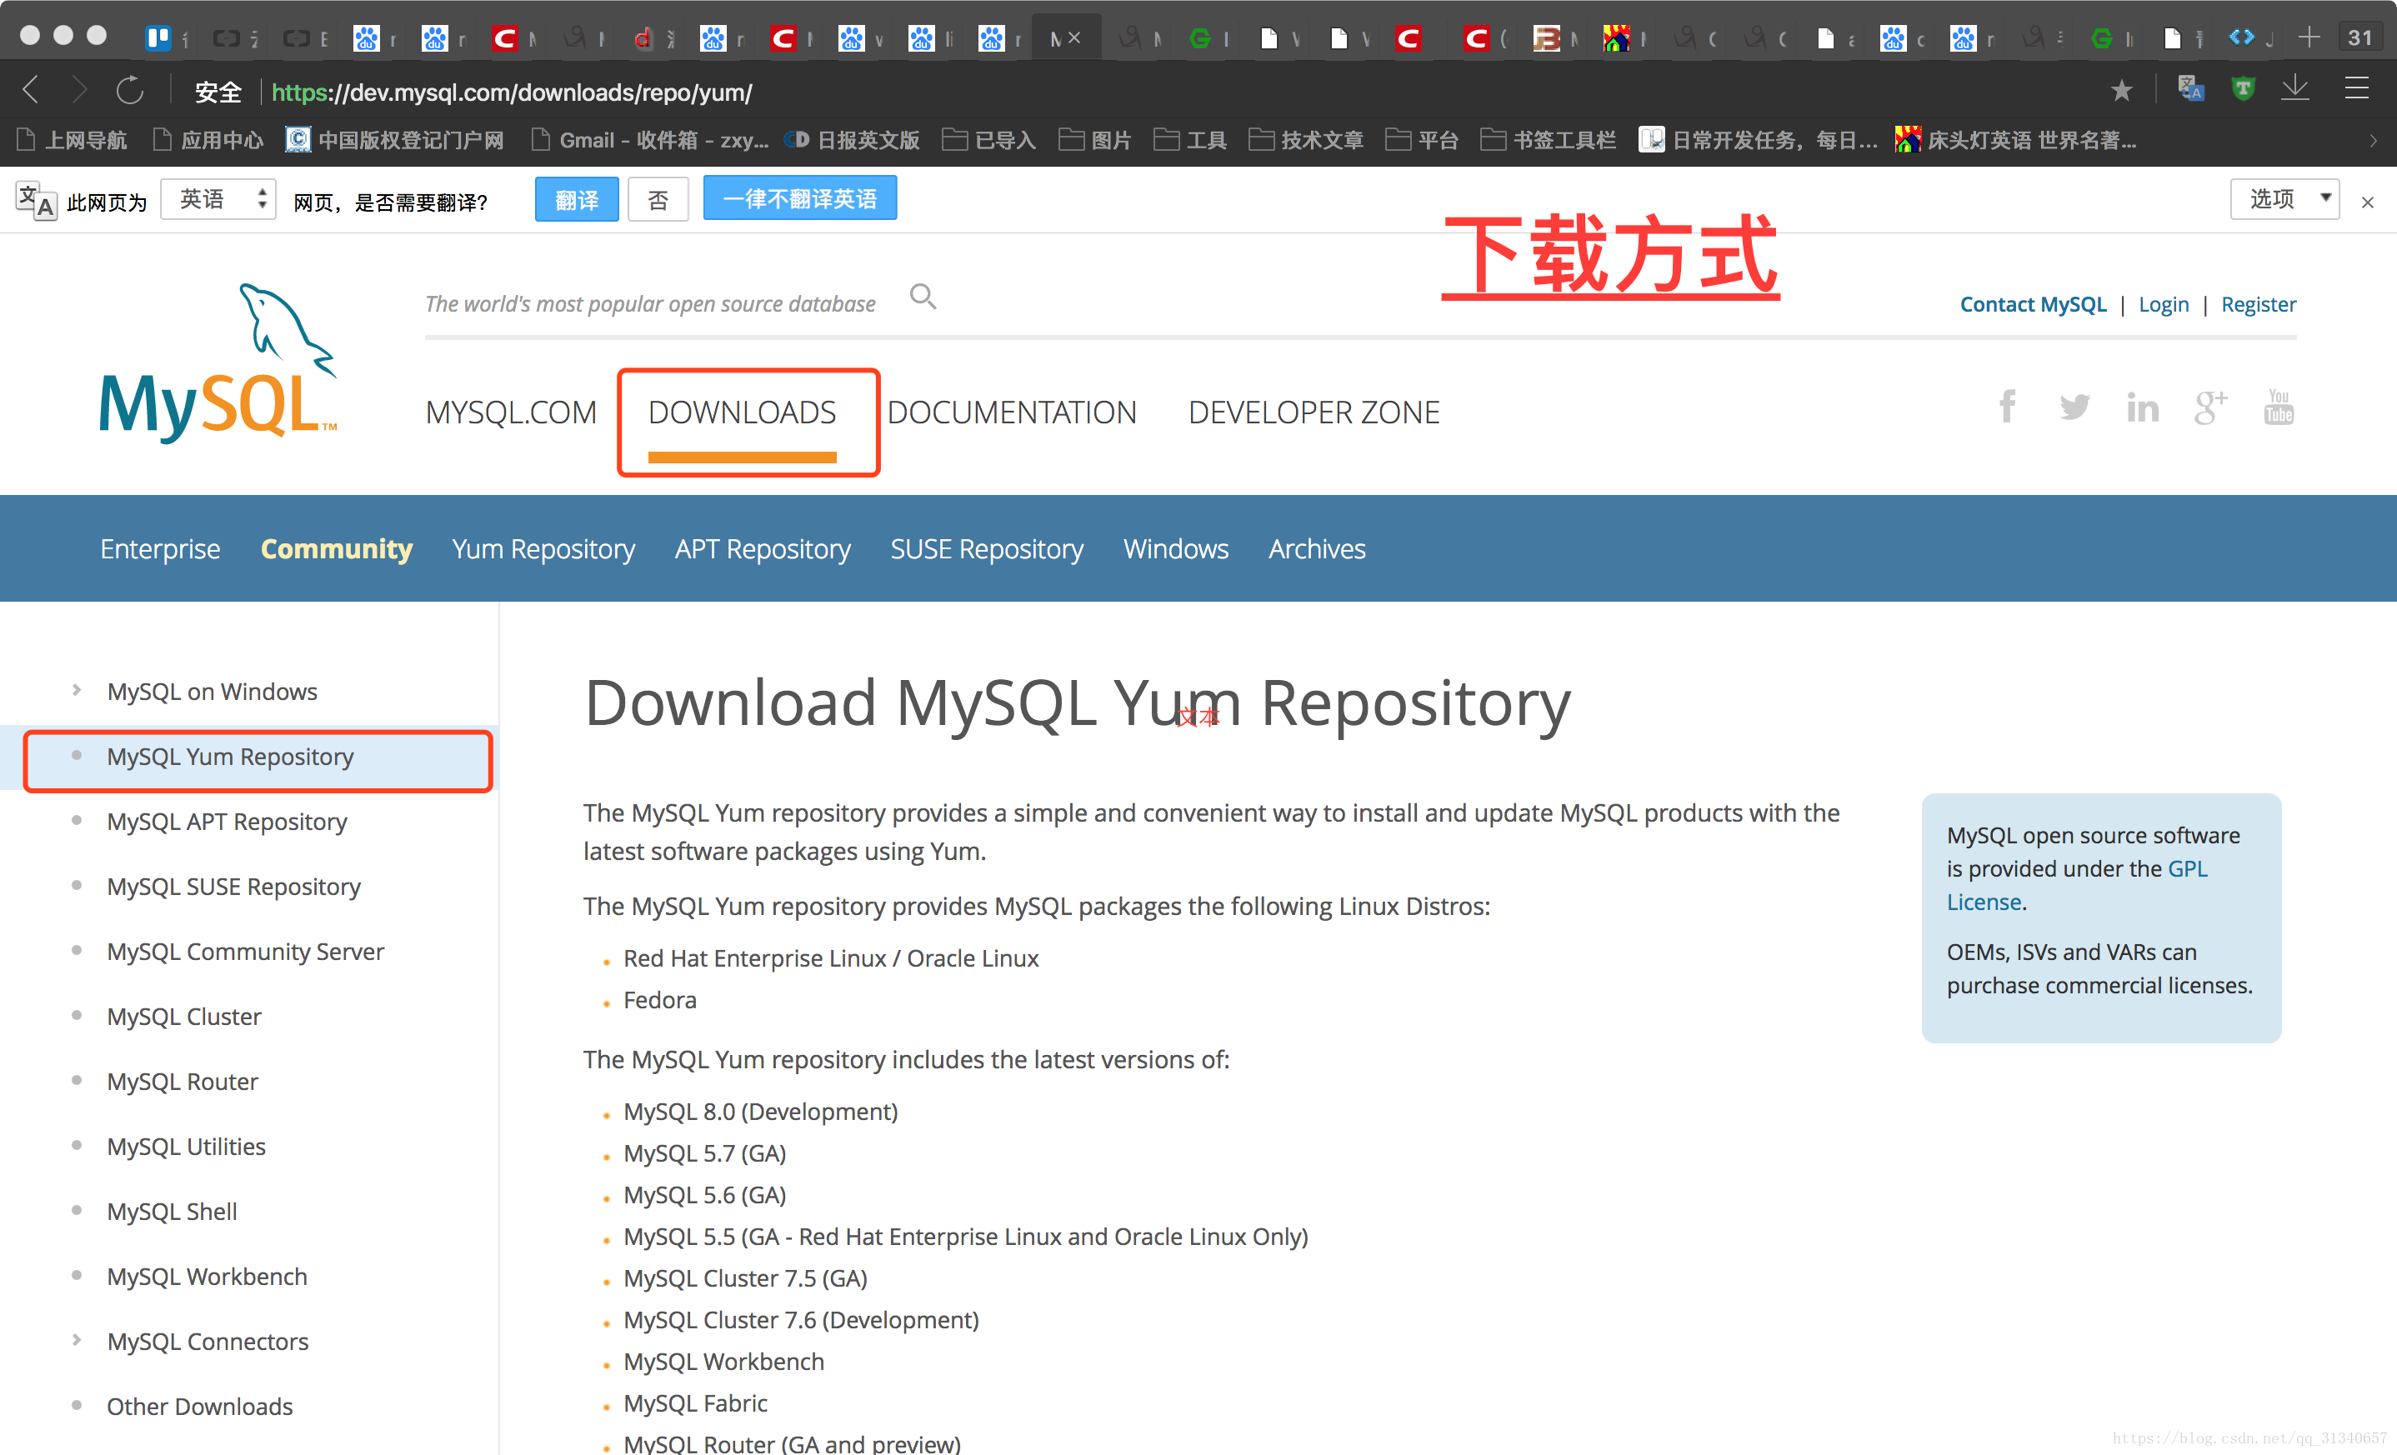
Task: Open MySQL Router in the sidebar
Action: 182,1082
